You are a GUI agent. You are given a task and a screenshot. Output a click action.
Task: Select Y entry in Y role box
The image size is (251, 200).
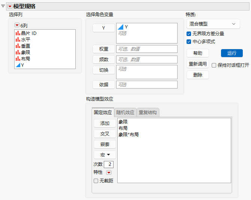(126, 27)
